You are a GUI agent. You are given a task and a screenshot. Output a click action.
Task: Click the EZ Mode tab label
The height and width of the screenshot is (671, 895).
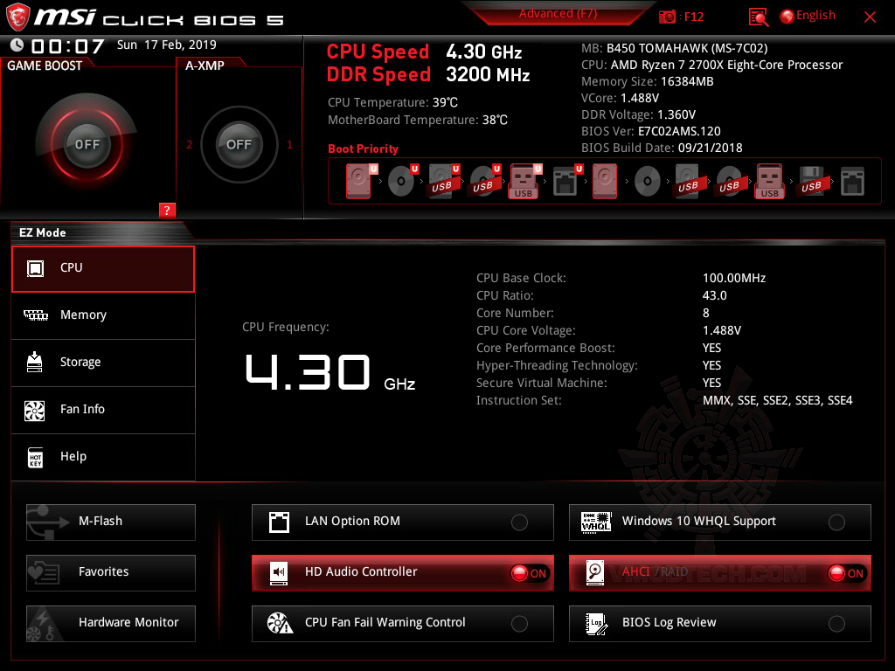click(x=42, y=232)
